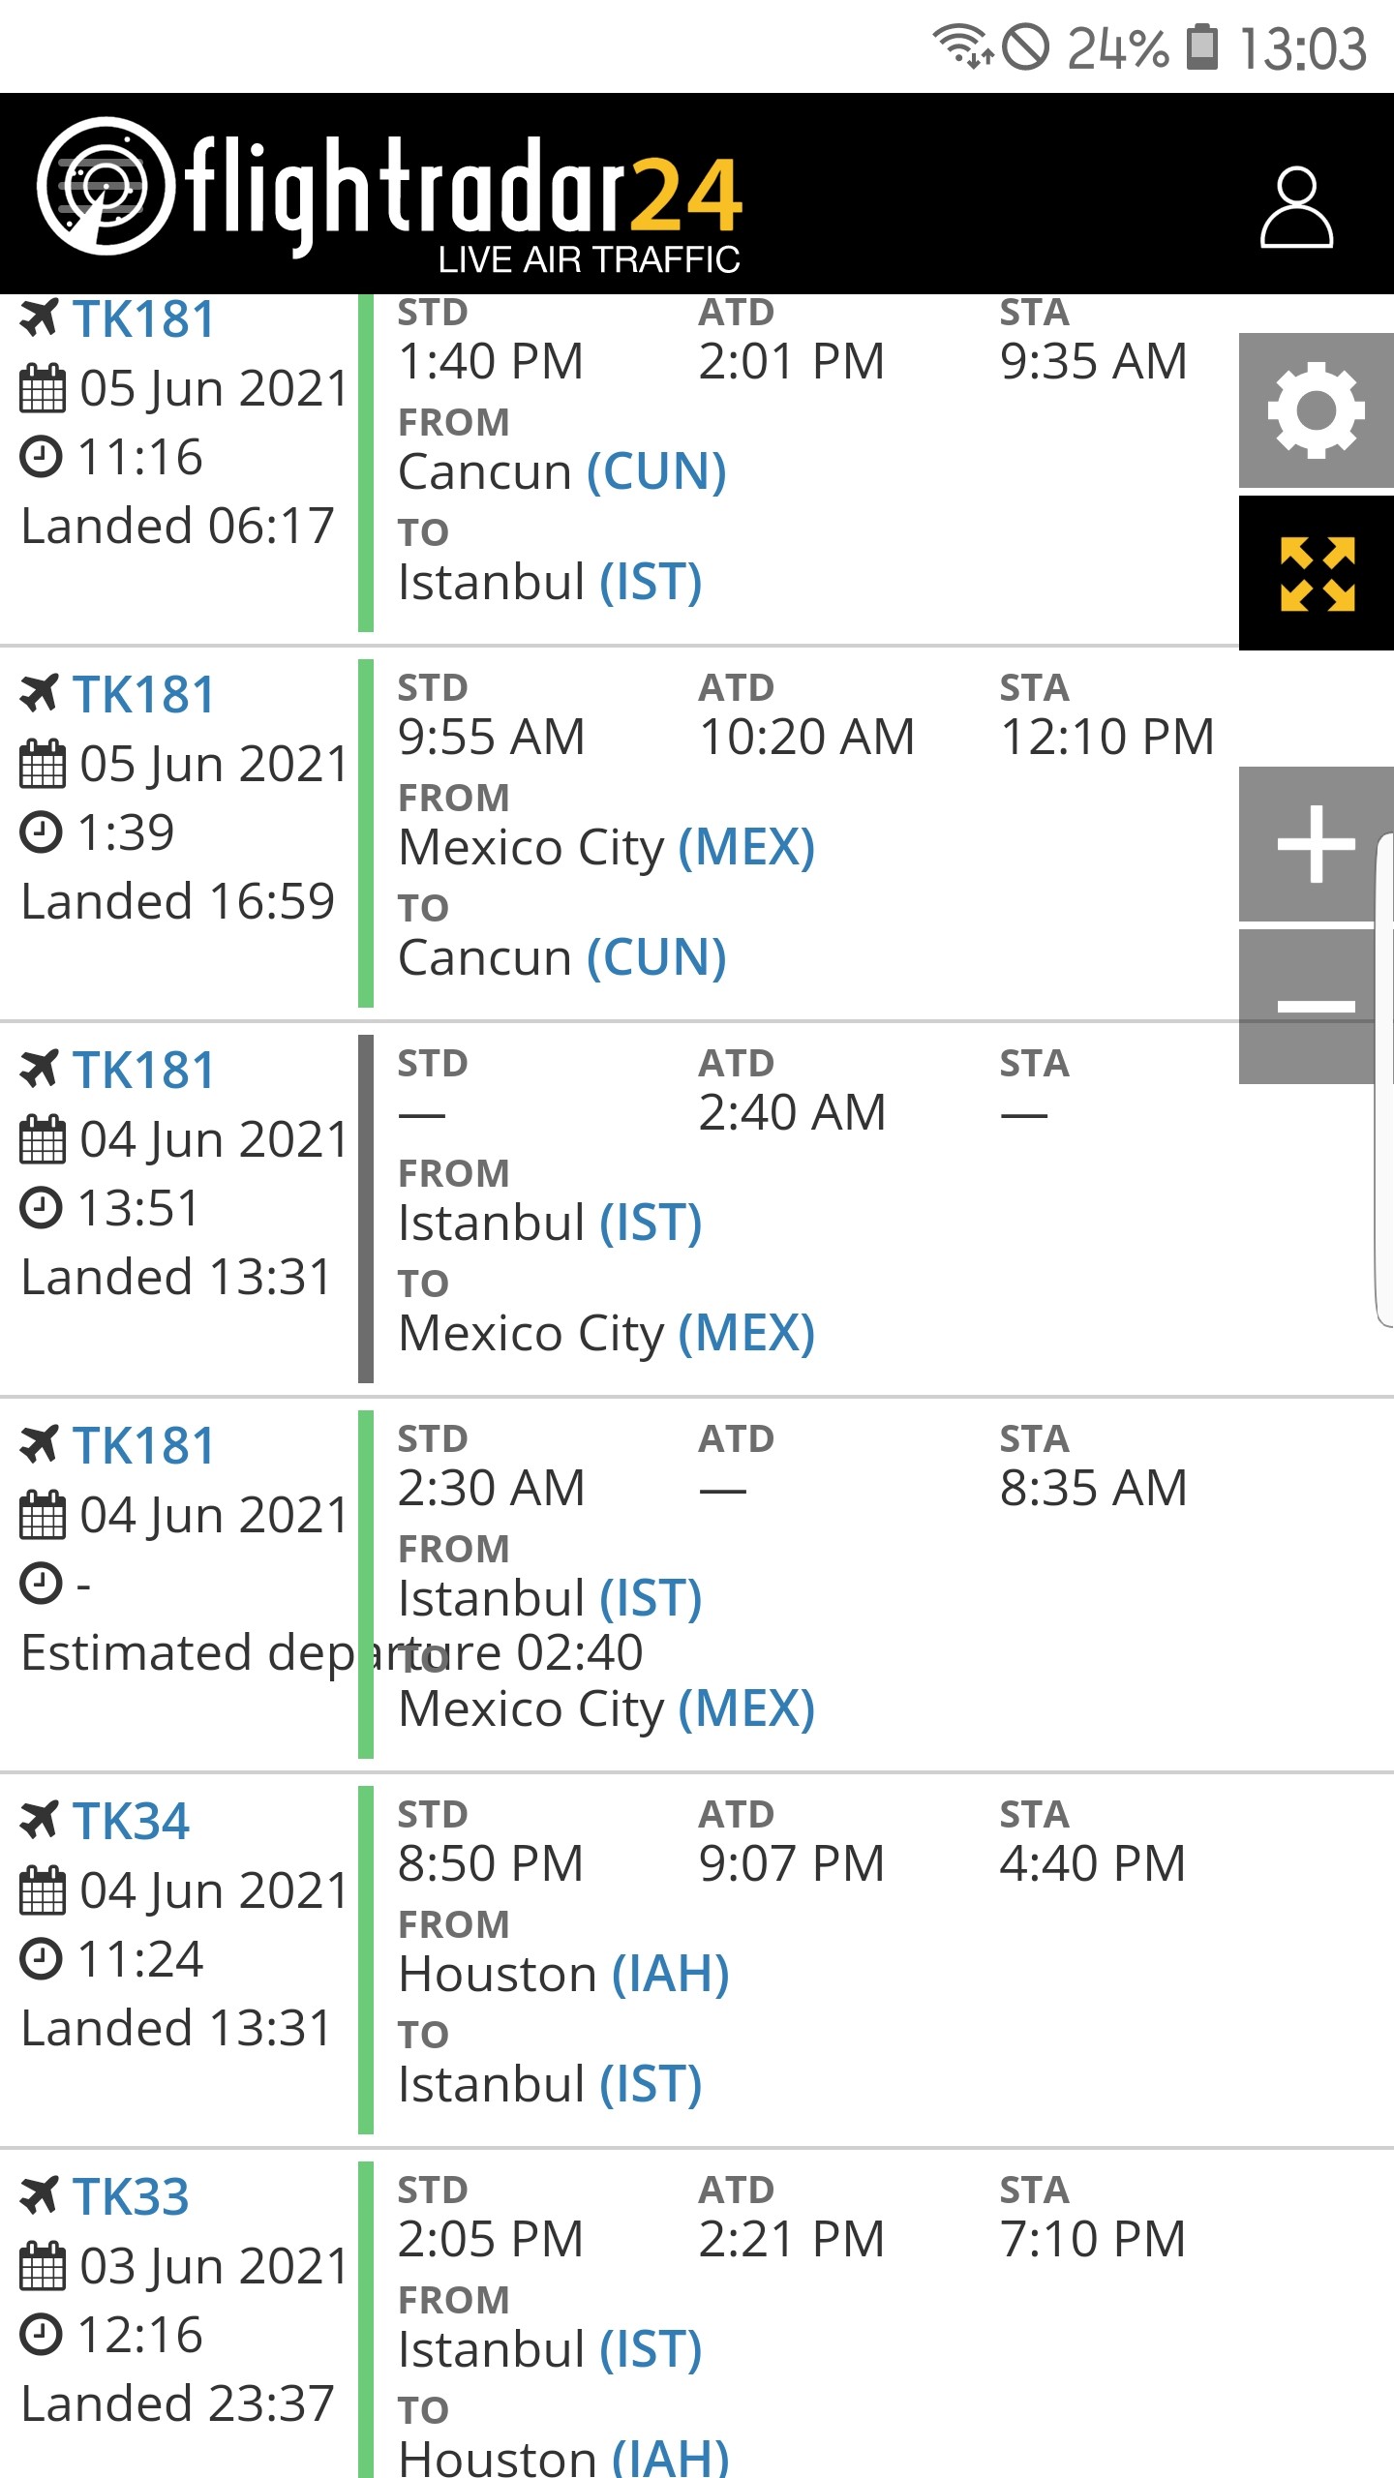This screenshot has width=1394, height=2478.
Task: Open map settings gear icon
Action: (x=1317, y=410)
